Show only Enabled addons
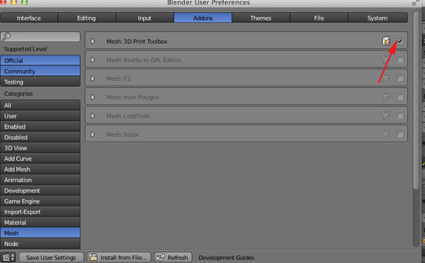 pos(40,127)
